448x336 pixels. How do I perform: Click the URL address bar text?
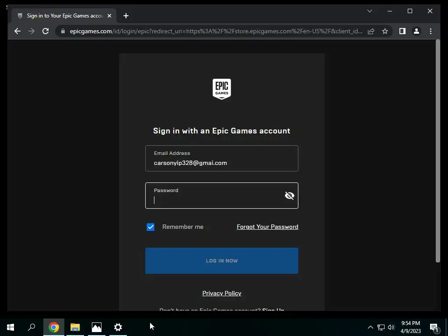click(216, 31)
